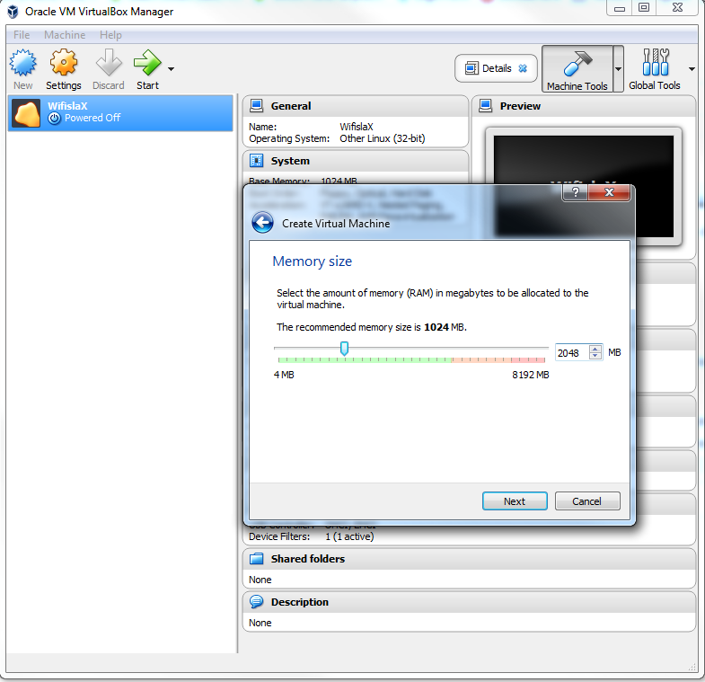This screenshot has height=682, width=705.
Task: Click the Preview section header
Action: 584,106
